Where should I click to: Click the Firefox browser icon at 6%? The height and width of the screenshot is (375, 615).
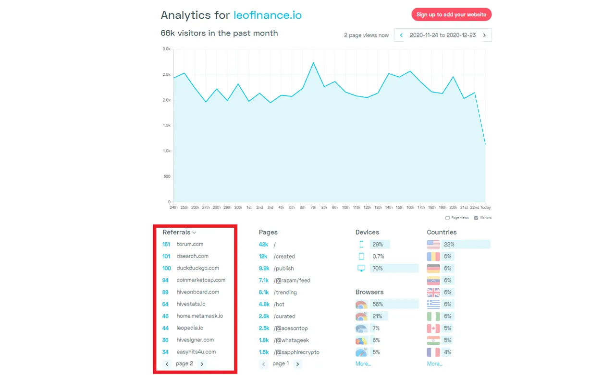tap(361, 340)
